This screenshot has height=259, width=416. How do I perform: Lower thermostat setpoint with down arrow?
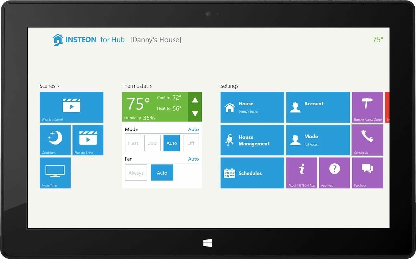pos(195,114)
